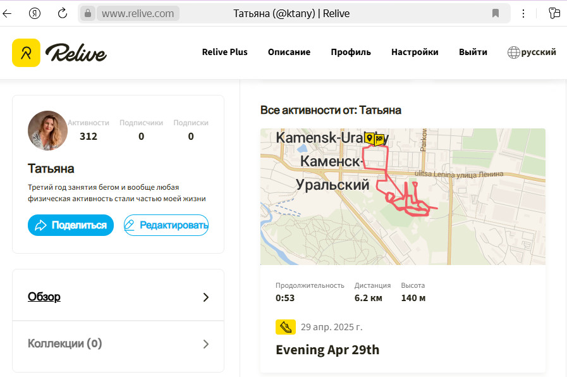Screen dimensions: 567x377
Task: Click the globe language icon
Action: [x=513, y=53]
